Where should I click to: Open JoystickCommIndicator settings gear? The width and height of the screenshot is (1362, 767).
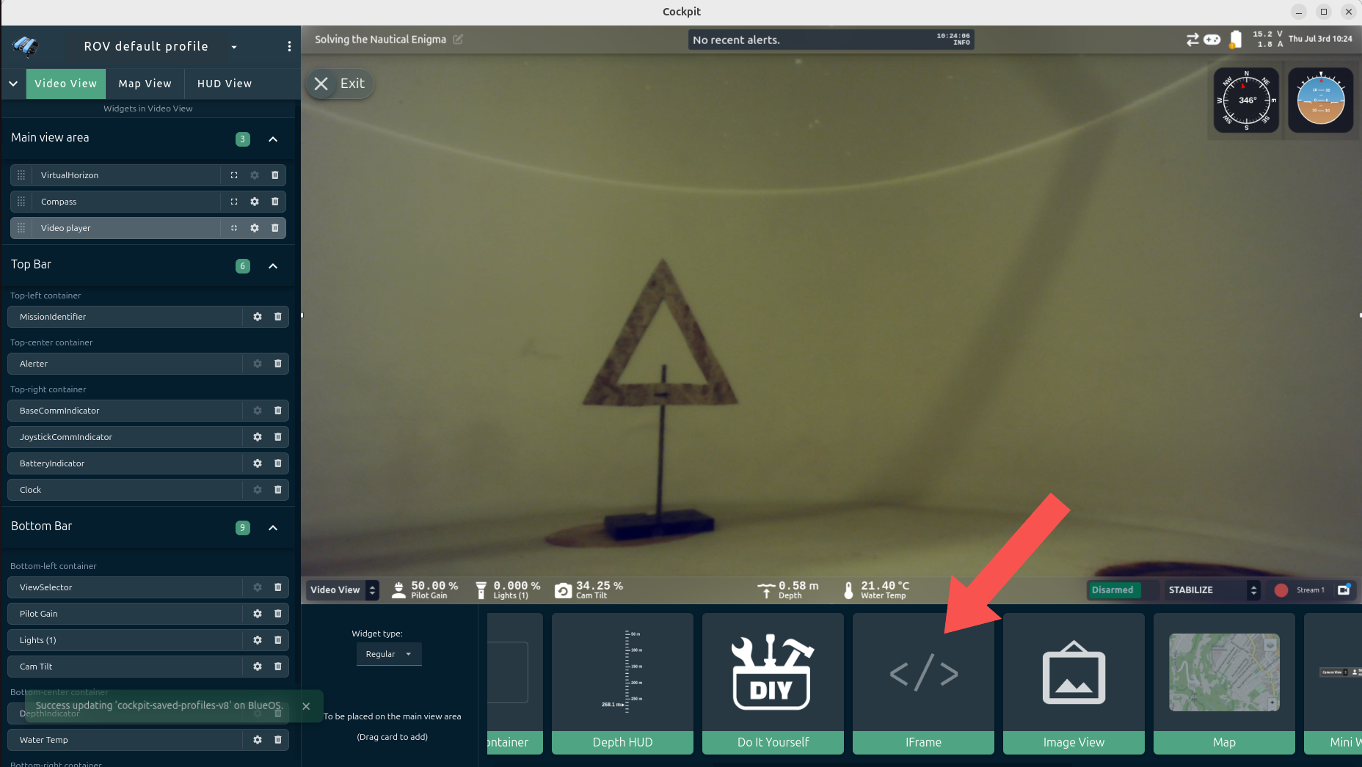[258, 437]
